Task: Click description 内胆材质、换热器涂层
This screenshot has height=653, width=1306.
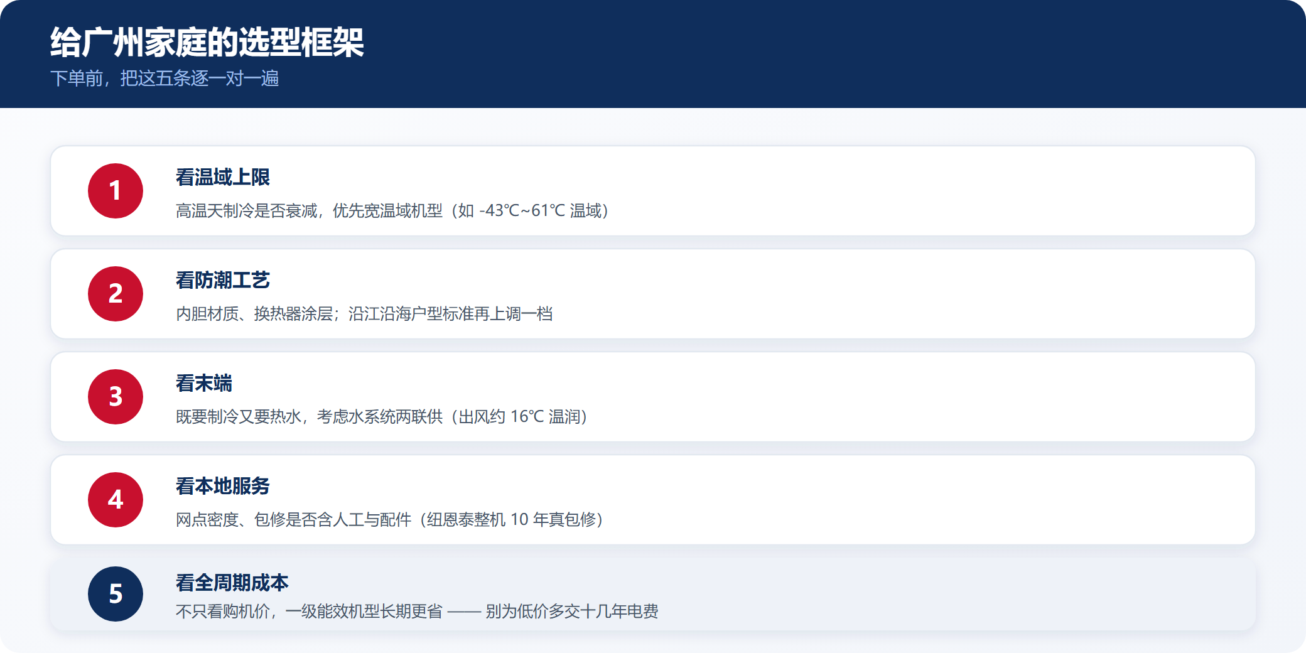Action: point(364,313)
